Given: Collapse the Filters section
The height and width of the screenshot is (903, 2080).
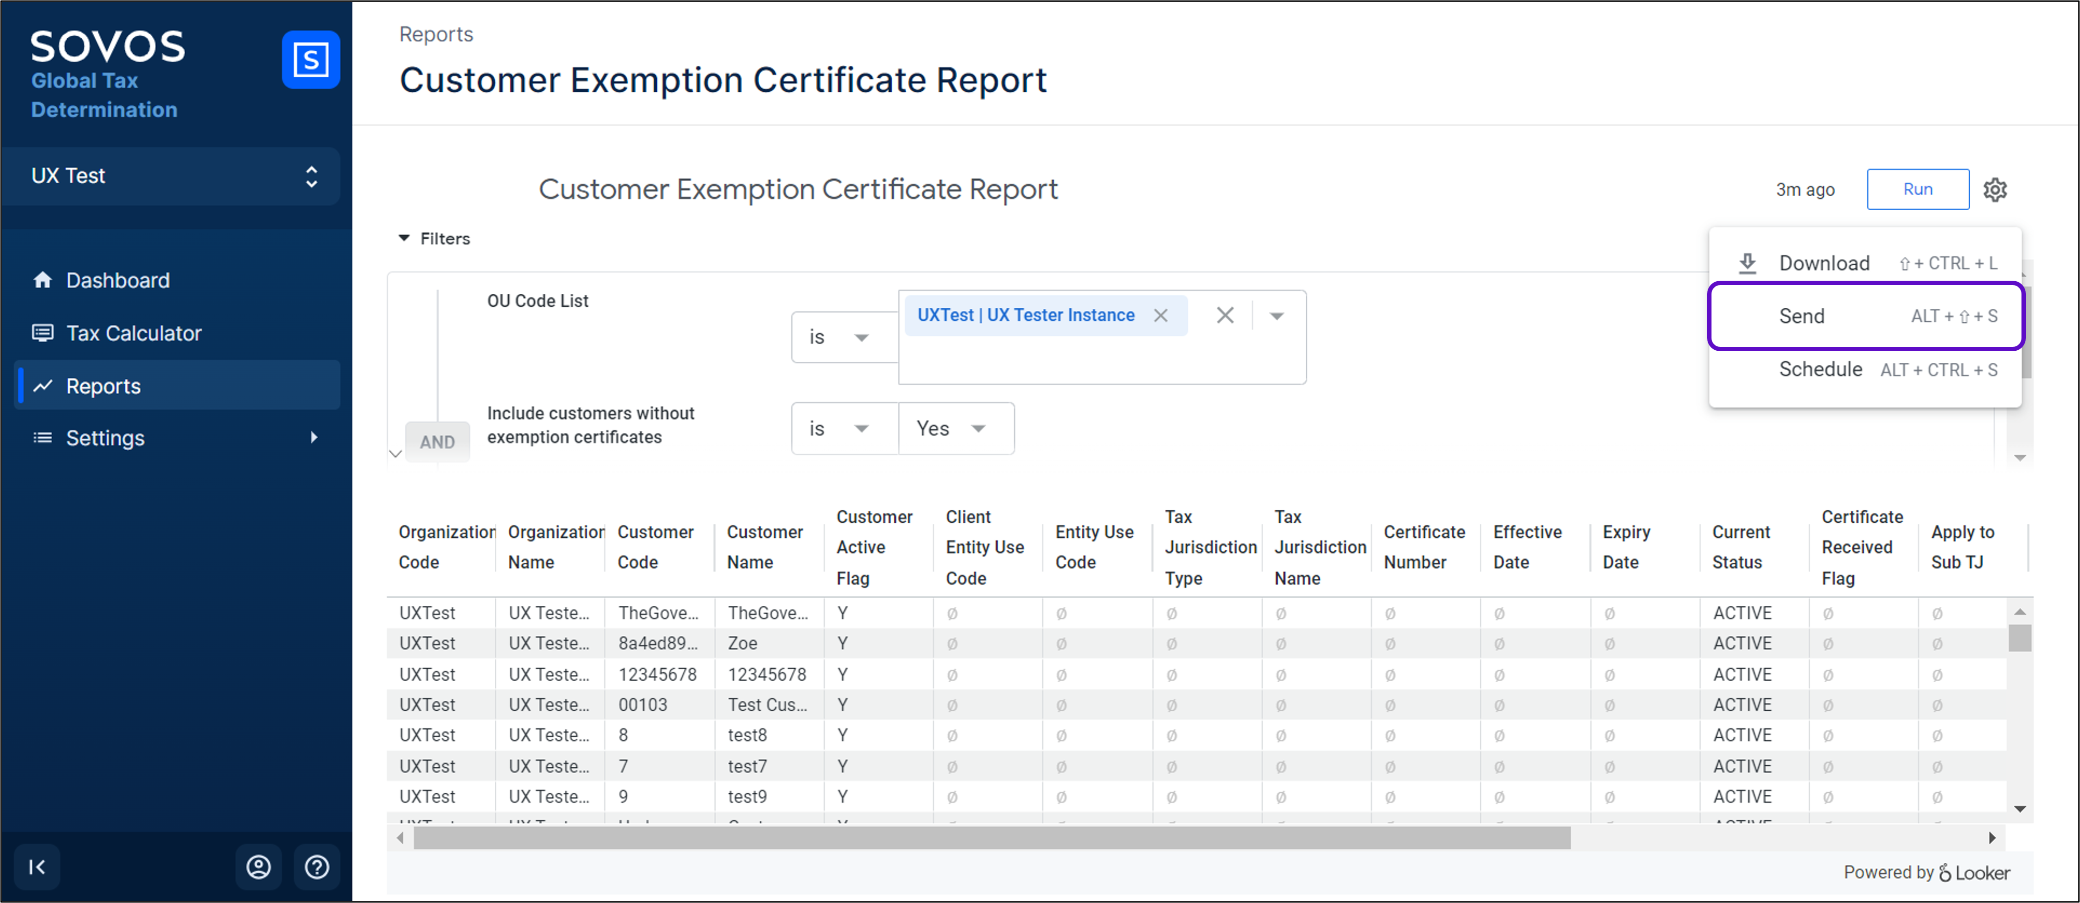Looking at the screenshot, I should (x=404, y=238).
